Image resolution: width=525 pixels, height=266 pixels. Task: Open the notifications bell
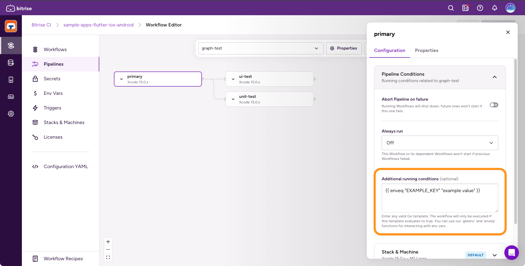(495, 8)
